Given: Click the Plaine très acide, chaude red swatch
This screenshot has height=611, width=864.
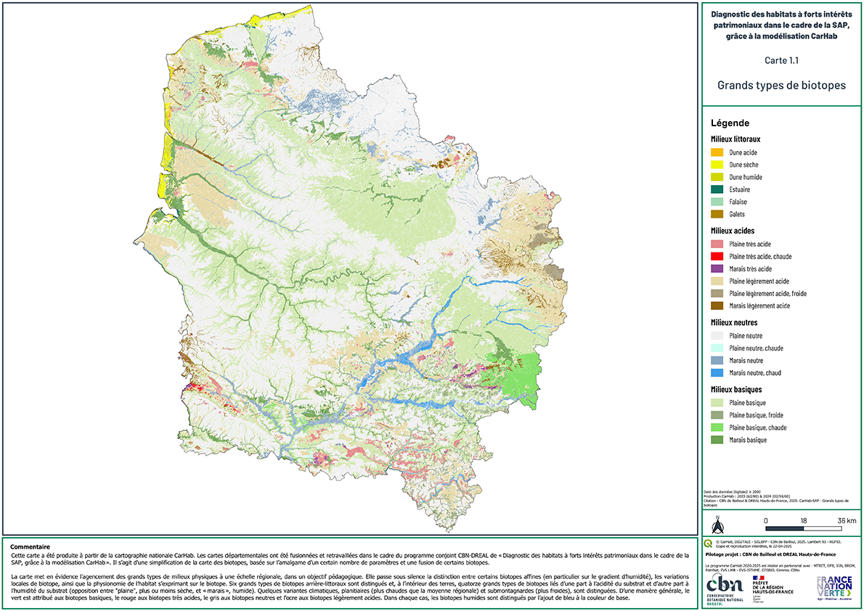Looking at the screenshot, I should [717, 256].
